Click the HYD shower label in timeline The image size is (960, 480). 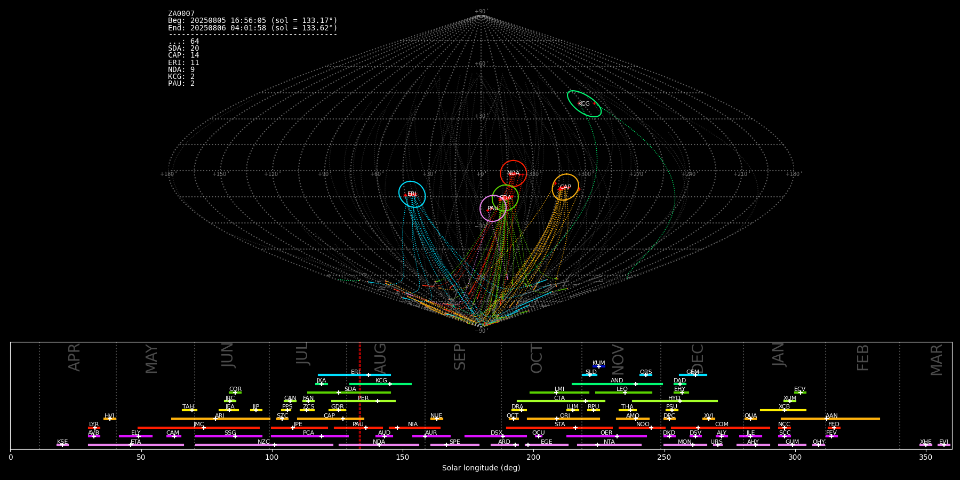click(675, 398)
